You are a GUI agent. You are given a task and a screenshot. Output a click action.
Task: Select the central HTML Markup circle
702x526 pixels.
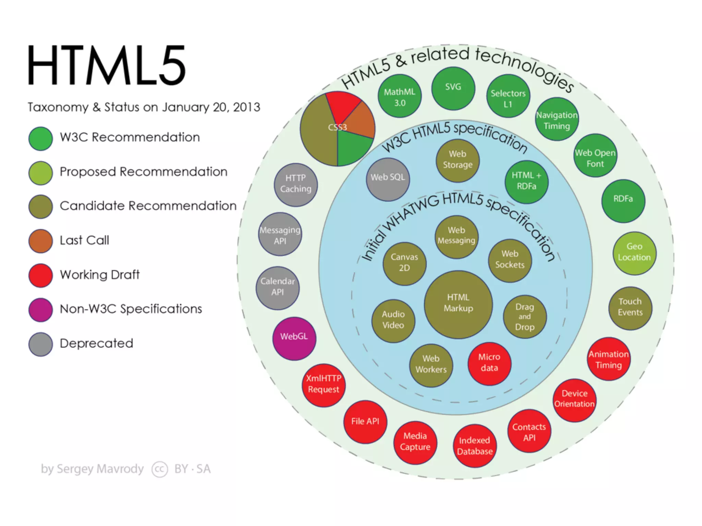(458, 304)
